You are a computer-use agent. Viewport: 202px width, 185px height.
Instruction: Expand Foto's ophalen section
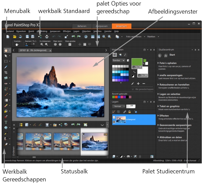(168, 63)
